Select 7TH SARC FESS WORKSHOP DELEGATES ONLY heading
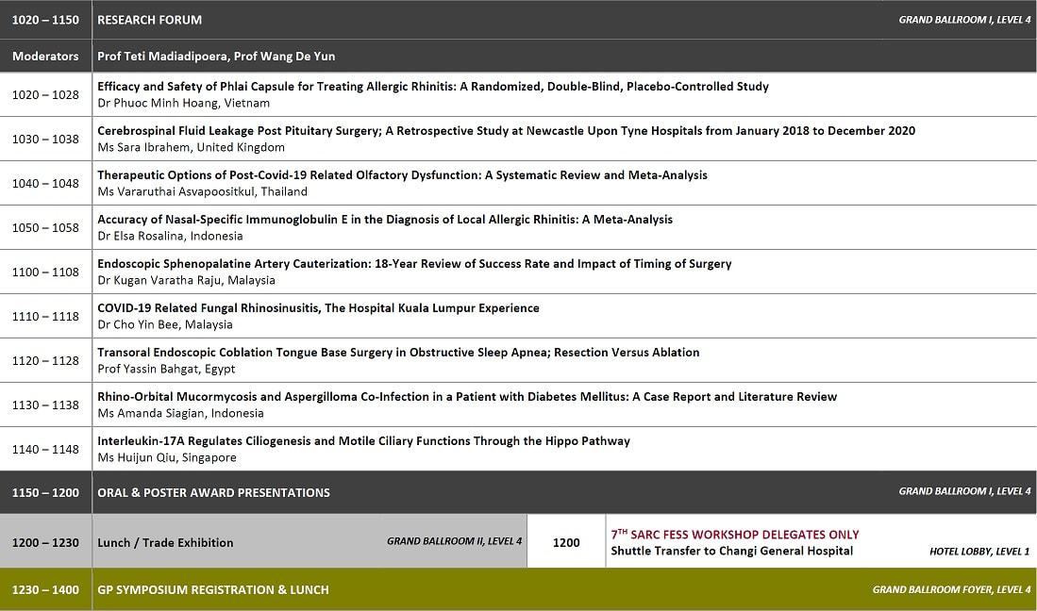Screen dimensions: 1037x611 pyautogui.click(x=735, y=535)
